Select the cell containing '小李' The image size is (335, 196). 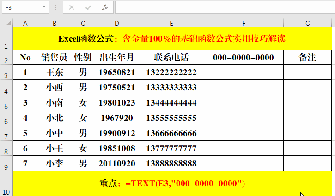[x=55, y=163]
